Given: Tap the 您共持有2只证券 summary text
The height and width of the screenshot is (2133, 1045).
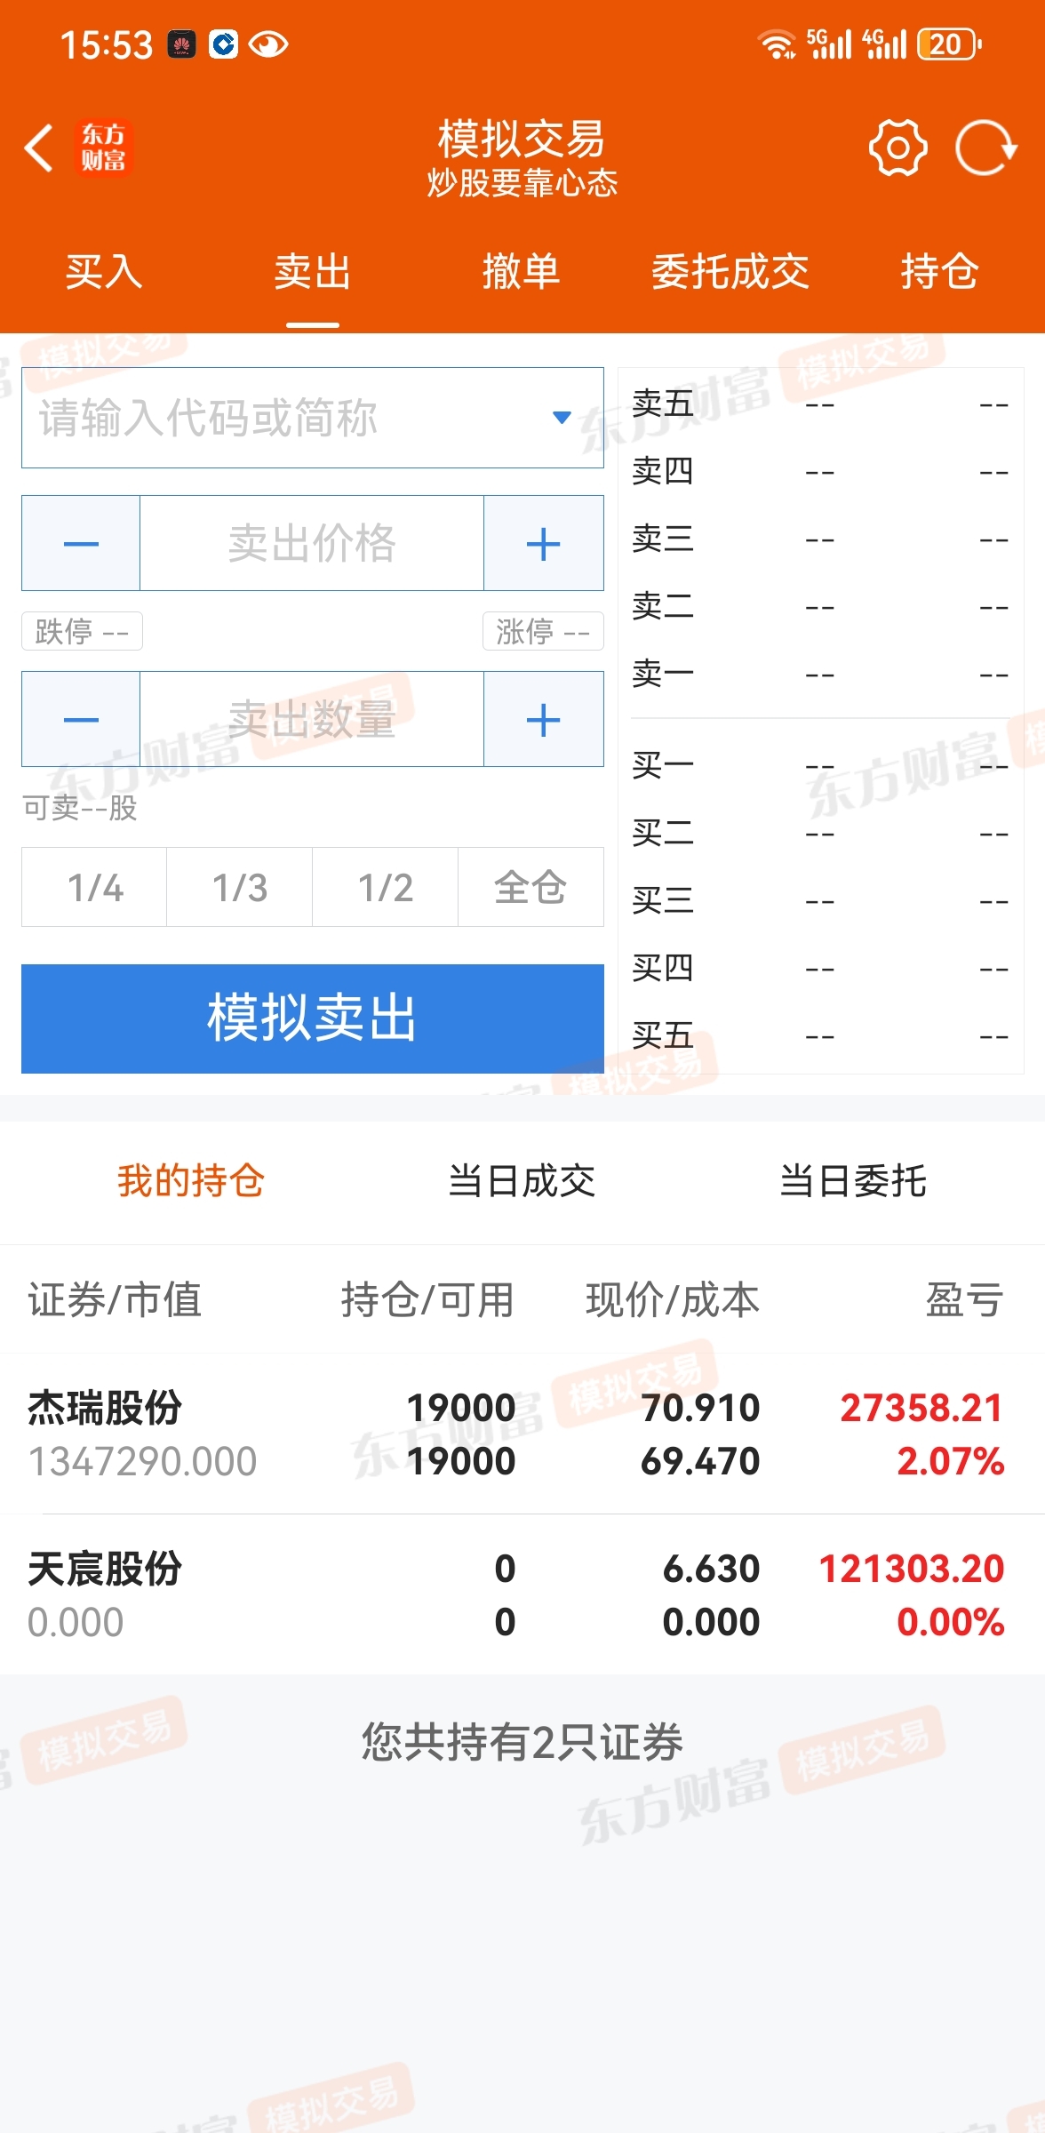Looking at the screenshot, I should click(522, 1742).
